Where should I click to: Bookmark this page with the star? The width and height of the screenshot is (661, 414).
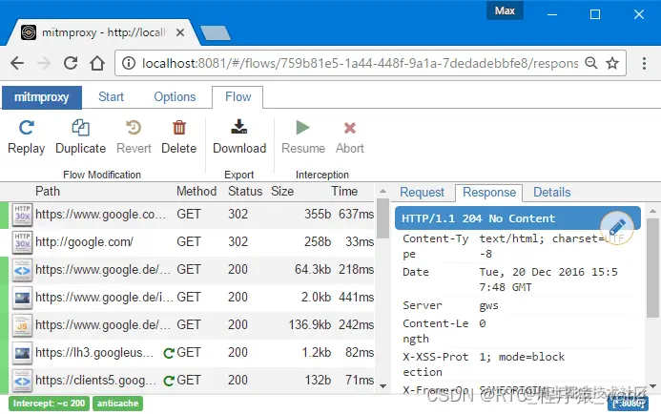pyautogui.click(x=612, y=63)
